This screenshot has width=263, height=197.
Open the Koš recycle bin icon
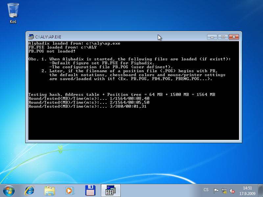click(x=13, y=13)
